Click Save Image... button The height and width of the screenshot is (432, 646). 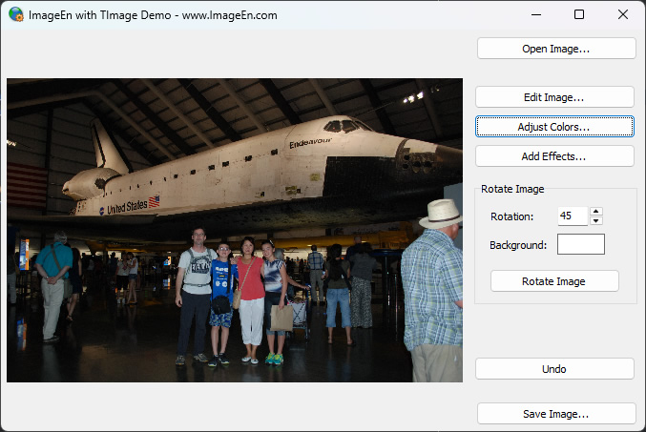click(556, 414)
